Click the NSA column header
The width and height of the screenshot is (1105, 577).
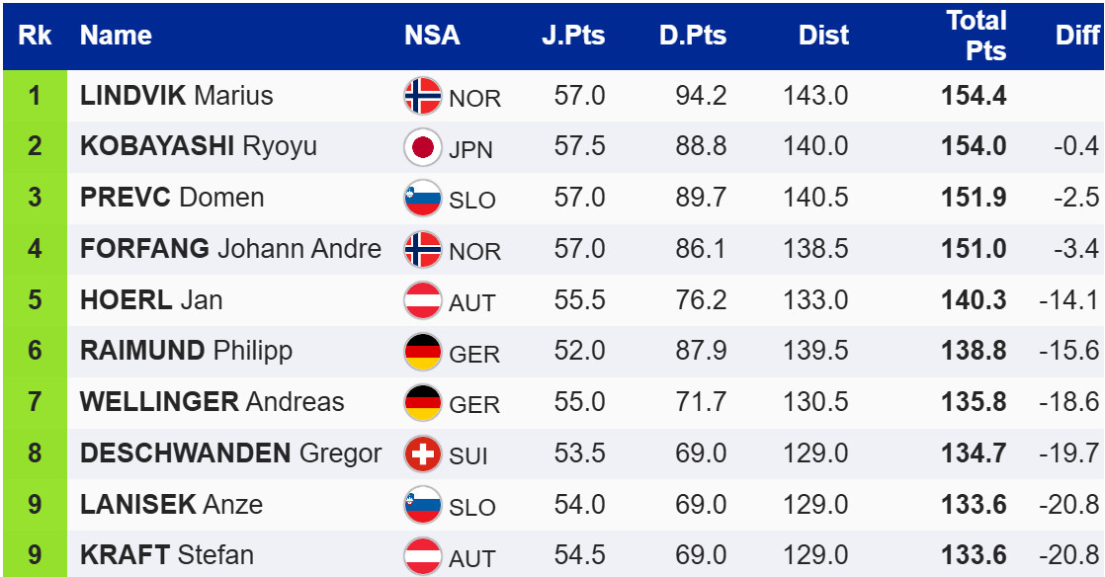(x=432, y=36)
